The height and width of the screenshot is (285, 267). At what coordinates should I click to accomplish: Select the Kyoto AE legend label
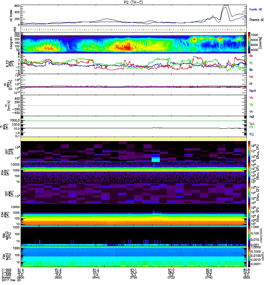coord(256,9)
